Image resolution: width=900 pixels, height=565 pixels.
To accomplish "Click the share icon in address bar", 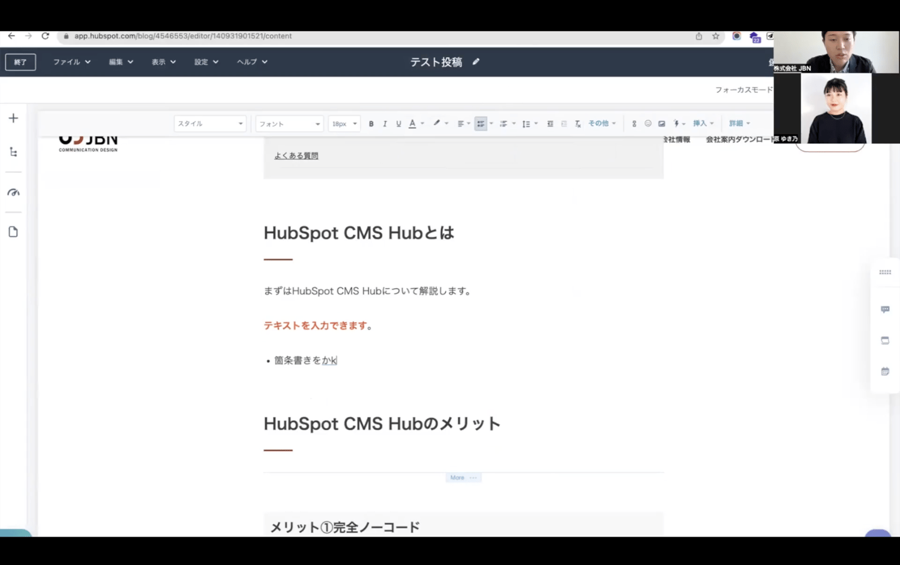I will click(x=699, y=36).
